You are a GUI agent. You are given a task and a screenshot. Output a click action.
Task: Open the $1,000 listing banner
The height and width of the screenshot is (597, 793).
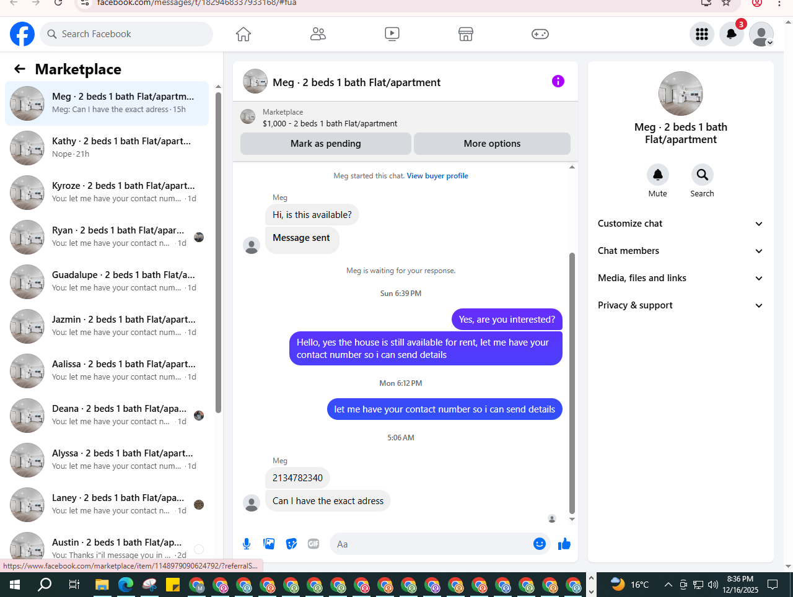405,118
